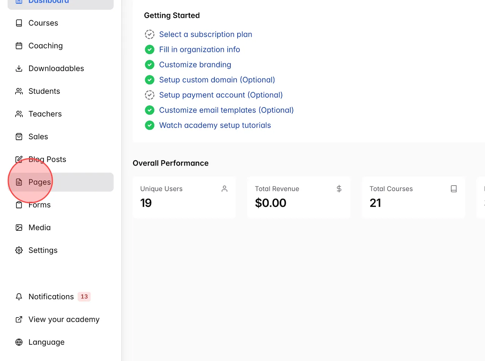Click the user icon in Unique Users card
Image resolution: width=485 pixels, height=361 pixels.
click(224, 189)
